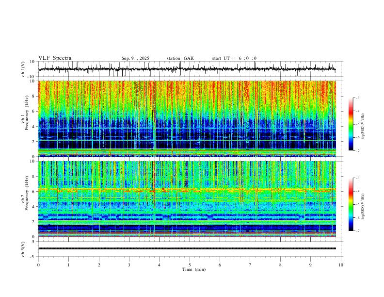The image size is (384, 297).
Task: Click the "-3" tick on ch.1 colorbar
Action: (x=357, y=98)
